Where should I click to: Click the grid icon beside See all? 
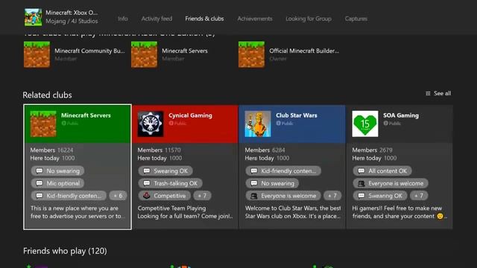coord(428,93)
